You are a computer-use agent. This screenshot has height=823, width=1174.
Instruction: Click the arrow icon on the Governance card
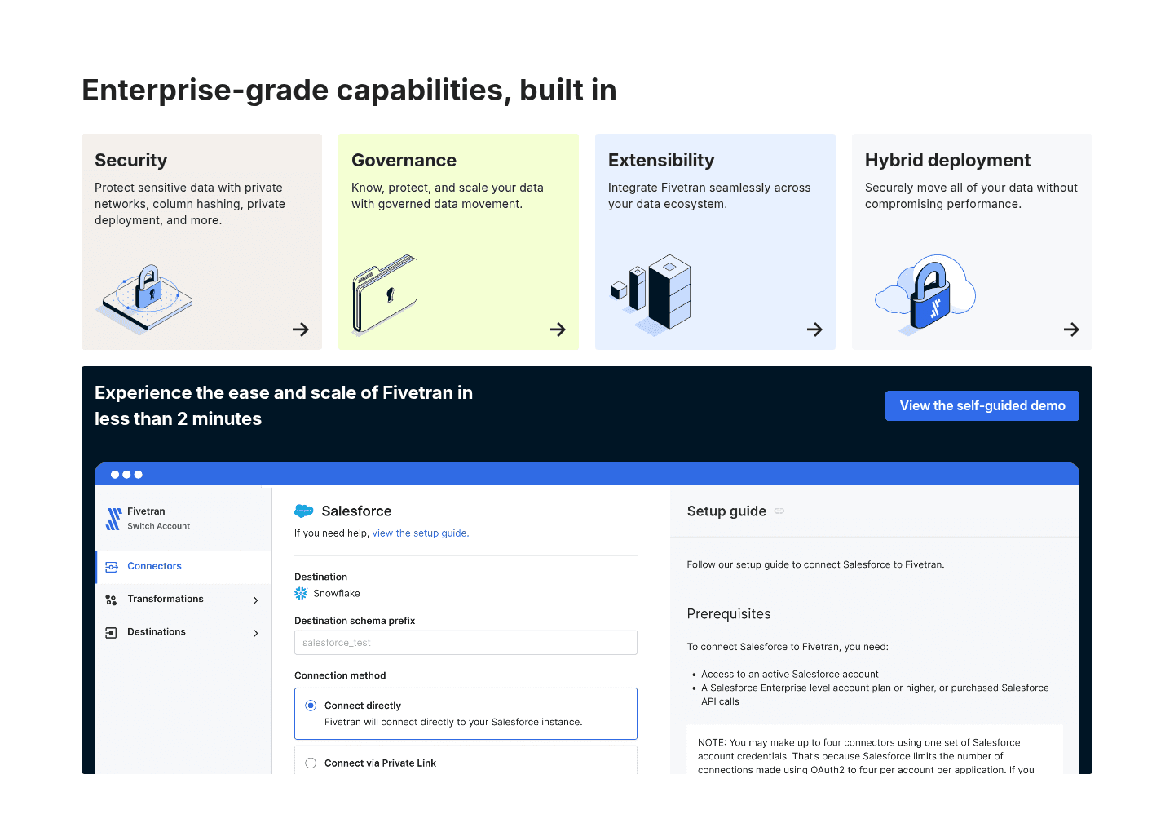click(x=558, y=330)
